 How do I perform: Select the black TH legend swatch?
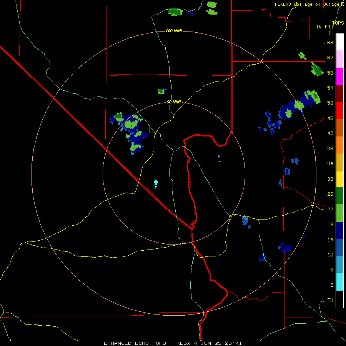pos(339,299)
